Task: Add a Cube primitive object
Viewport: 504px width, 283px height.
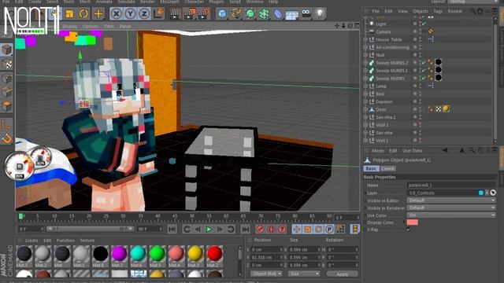Action: 222,14
